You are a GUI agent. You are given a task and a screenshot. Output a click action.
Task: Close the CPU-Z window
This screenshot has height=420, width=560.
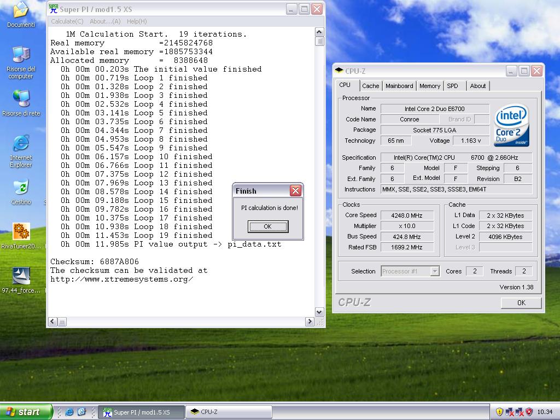536,71
